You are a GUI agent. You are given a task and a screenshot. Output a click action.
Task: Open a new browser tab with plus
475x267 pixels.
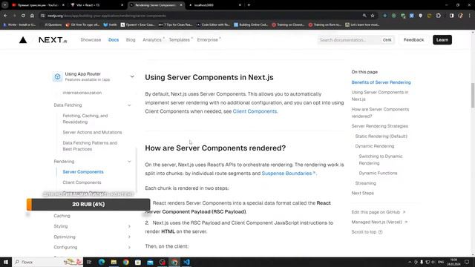tap(249, 5)
